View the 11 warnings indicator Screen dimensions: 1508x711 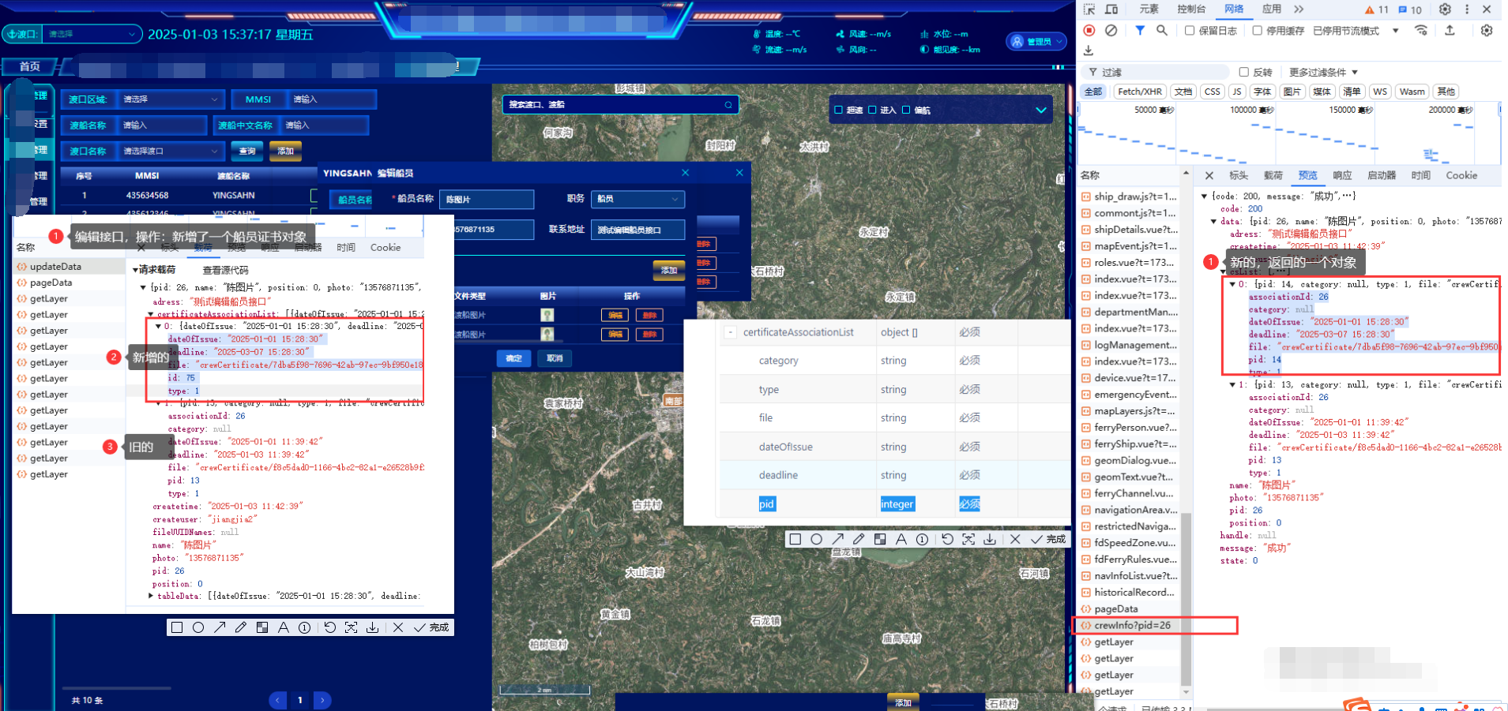pyautogui.click(x=1376, y=9)
